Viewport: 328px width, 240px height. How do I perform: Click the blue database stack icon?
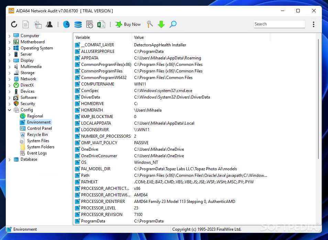point(78,24)
